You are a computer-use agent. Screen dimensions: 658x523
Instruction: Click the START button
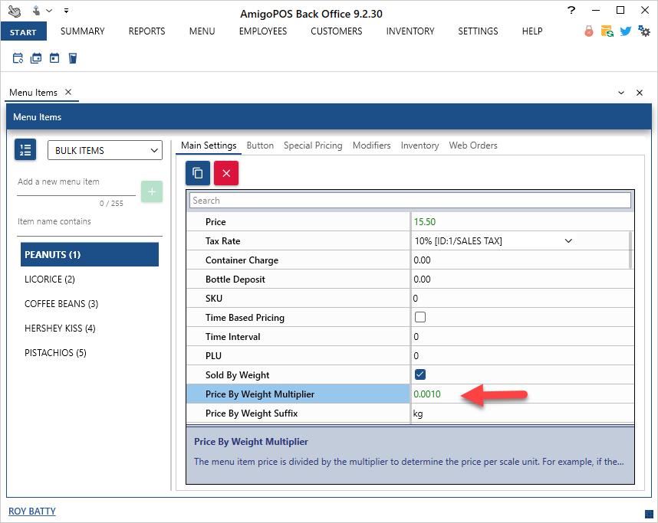pos(24,32)
